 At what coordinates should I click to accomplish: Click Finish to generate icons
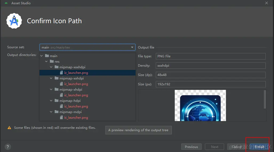259,147
